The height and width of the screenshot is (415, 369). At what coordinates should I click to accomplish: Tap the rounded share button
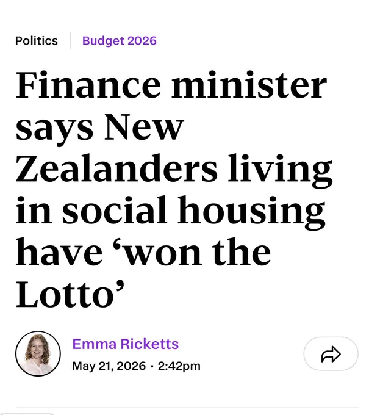pyautogui.click(x=331, y=354)
